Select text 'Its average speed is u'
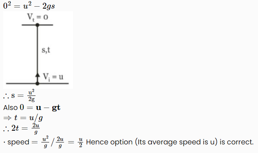Image resolution: width=258 pixels, height=153 pixels. click(x=176, y=142)
